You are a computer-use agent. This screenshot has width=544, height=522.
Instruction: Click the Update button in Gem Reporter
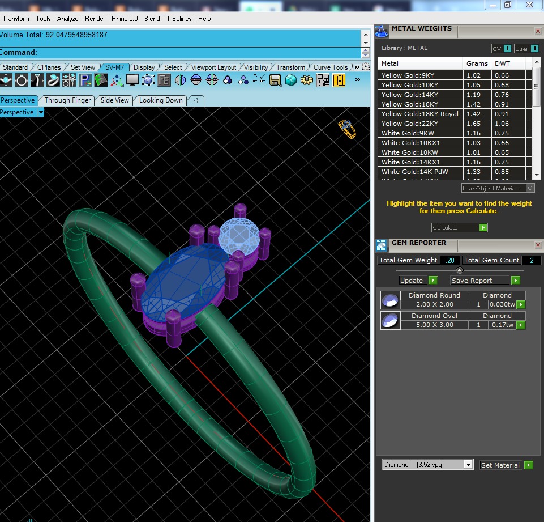pos(418,281)
